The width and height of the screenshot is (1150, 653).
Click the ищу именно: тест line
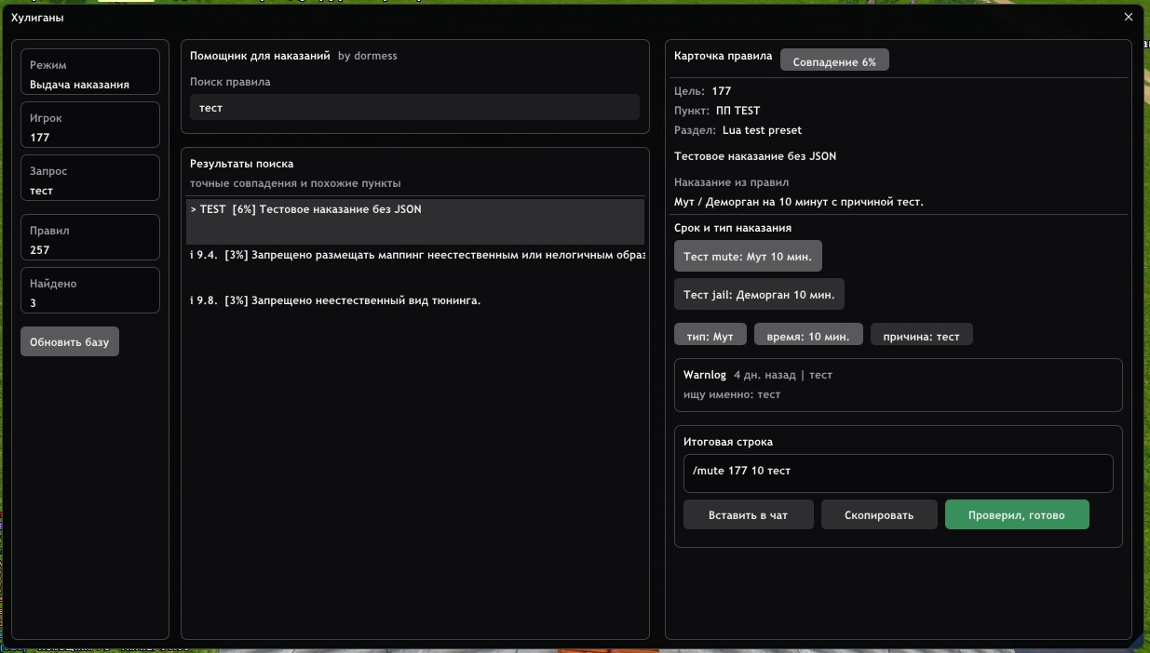pyautogui.click(x=732, y=394)
